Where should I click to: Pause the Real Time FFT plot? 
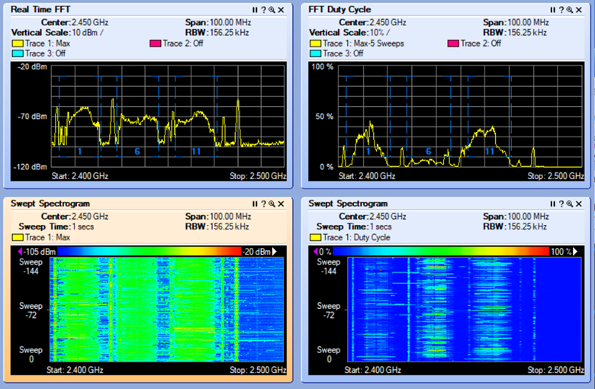point(255,10)
